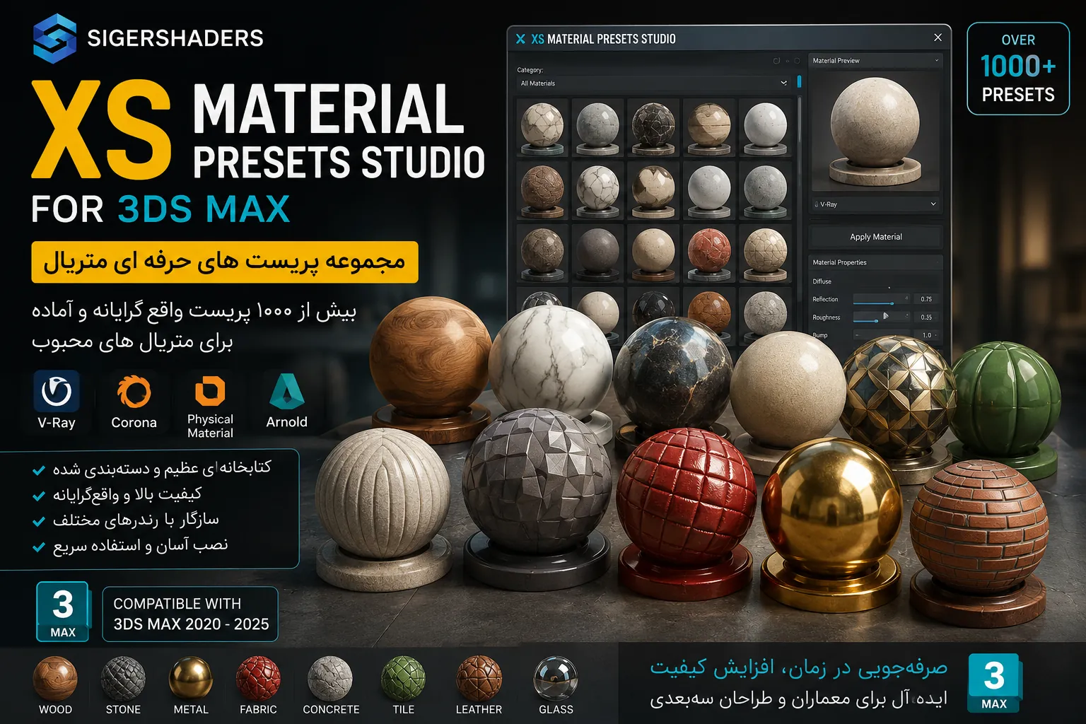Pick the CONCRETE material category icon

[330, 679]
